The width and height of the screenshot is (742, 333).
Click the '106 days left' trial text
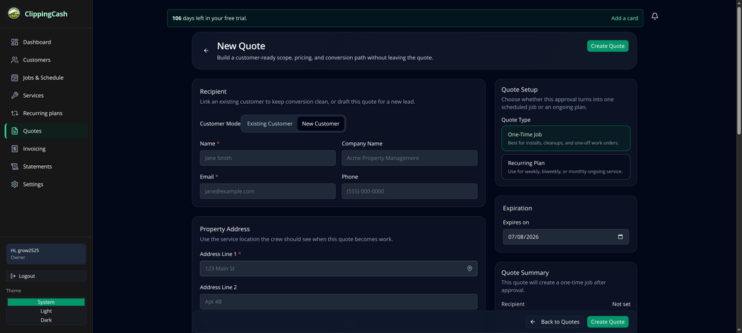point(210,18)
